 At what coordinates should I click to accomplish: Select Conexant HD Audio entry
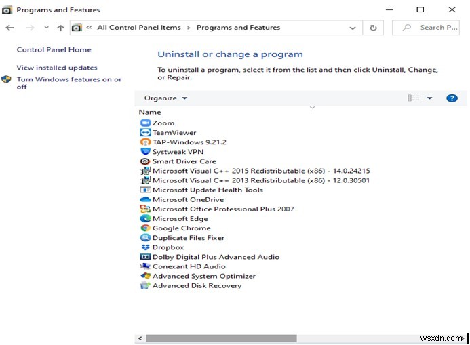pyautogui.click(x=189, y=266)
